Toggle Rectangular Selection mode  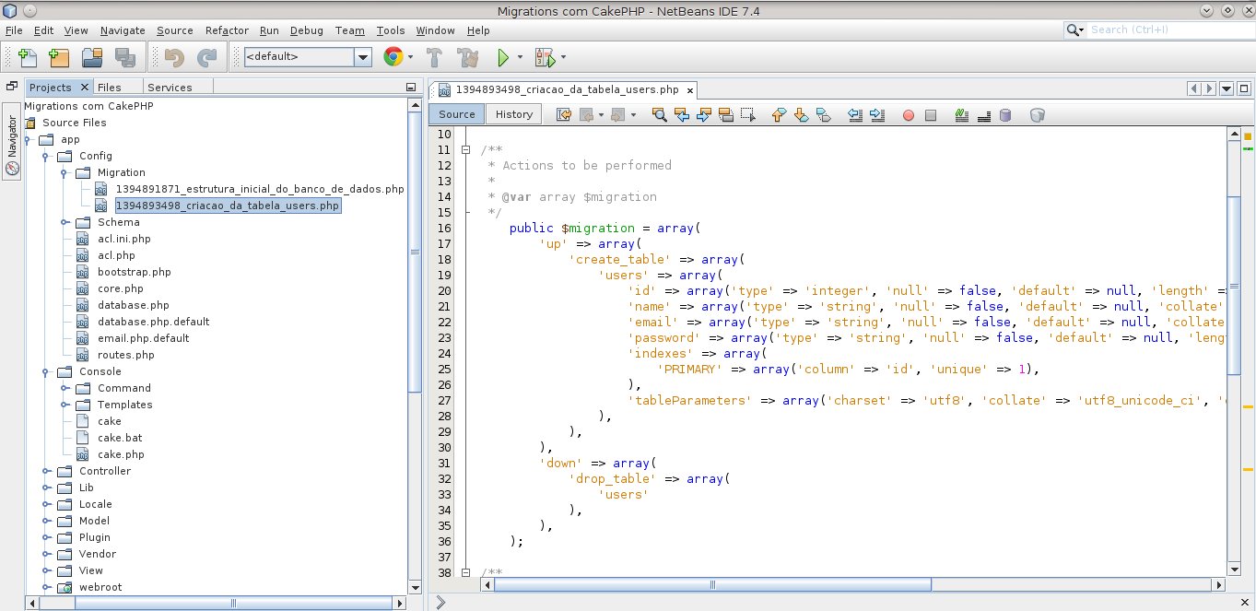point(748,115)
